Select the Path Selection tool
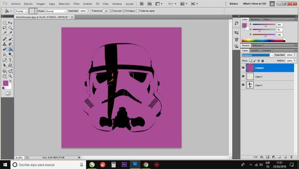This screenshot has height=169, width=299. (x=5, y=66)
